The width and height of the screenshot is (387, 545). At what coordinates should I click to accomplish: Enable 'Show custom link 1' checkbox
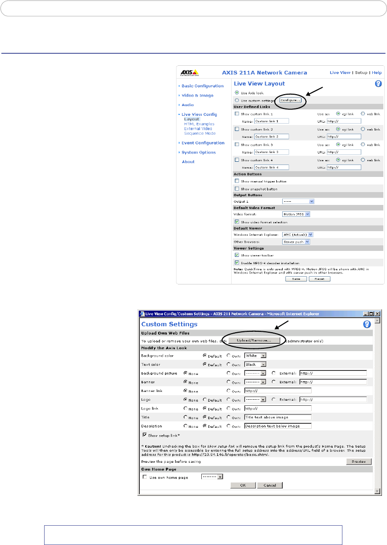click(x=237, y=114)
